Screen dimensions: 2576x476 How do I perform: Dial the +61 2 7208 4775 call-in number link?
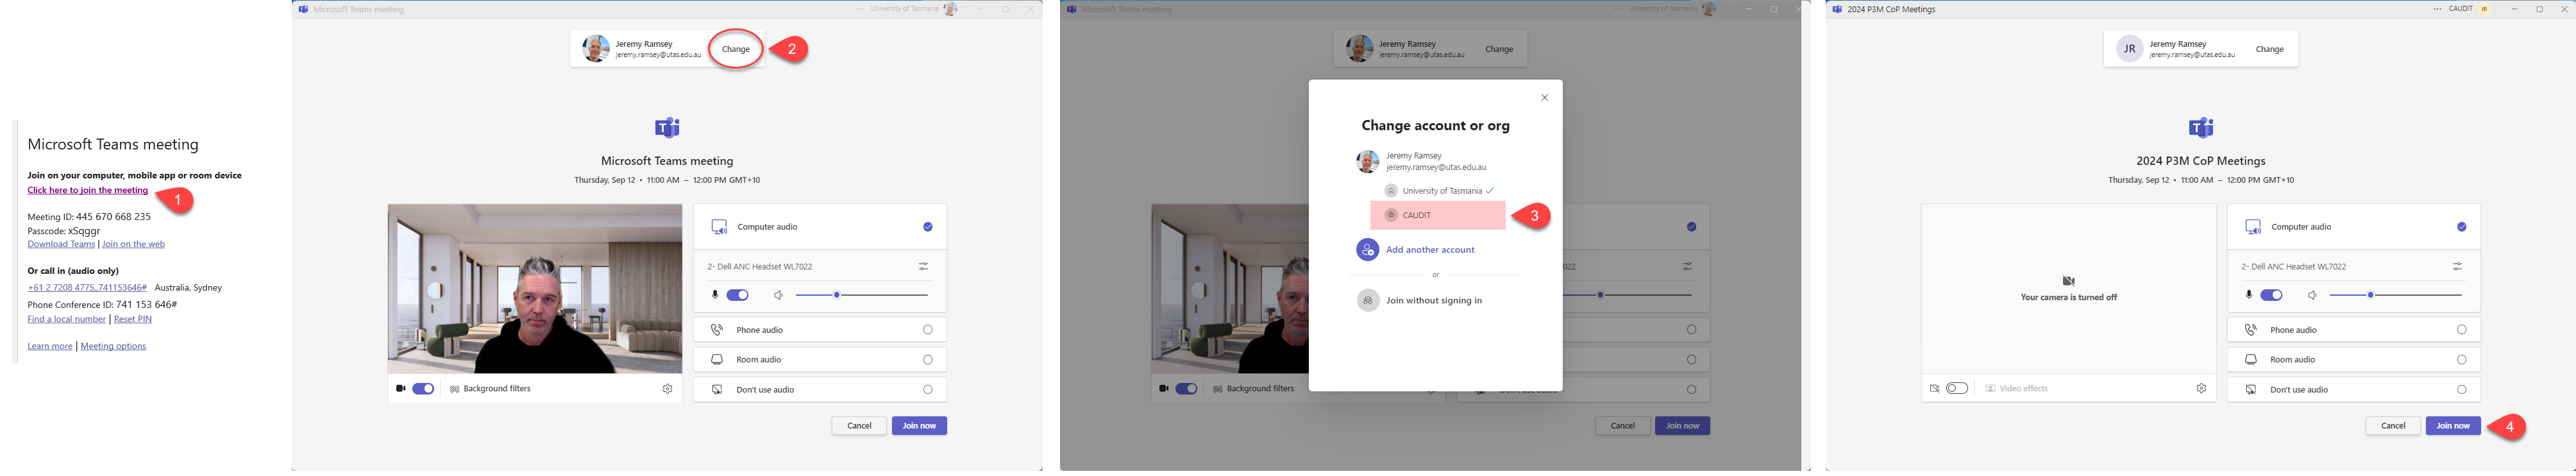point(87,288)
